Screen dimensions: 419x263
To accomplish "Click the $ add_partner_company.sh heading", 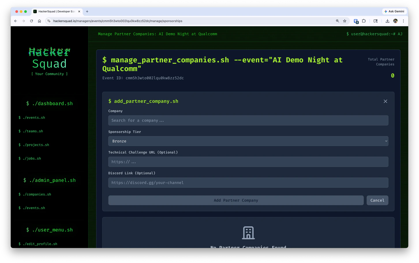I will pyautogui.click(x=143, y=101).
